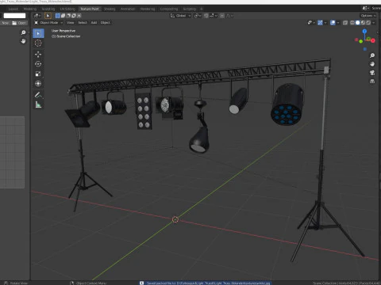Image resolution: width=381 pixels, height=285 pixels.
Task: Open the Select menu
Action: 83,23
